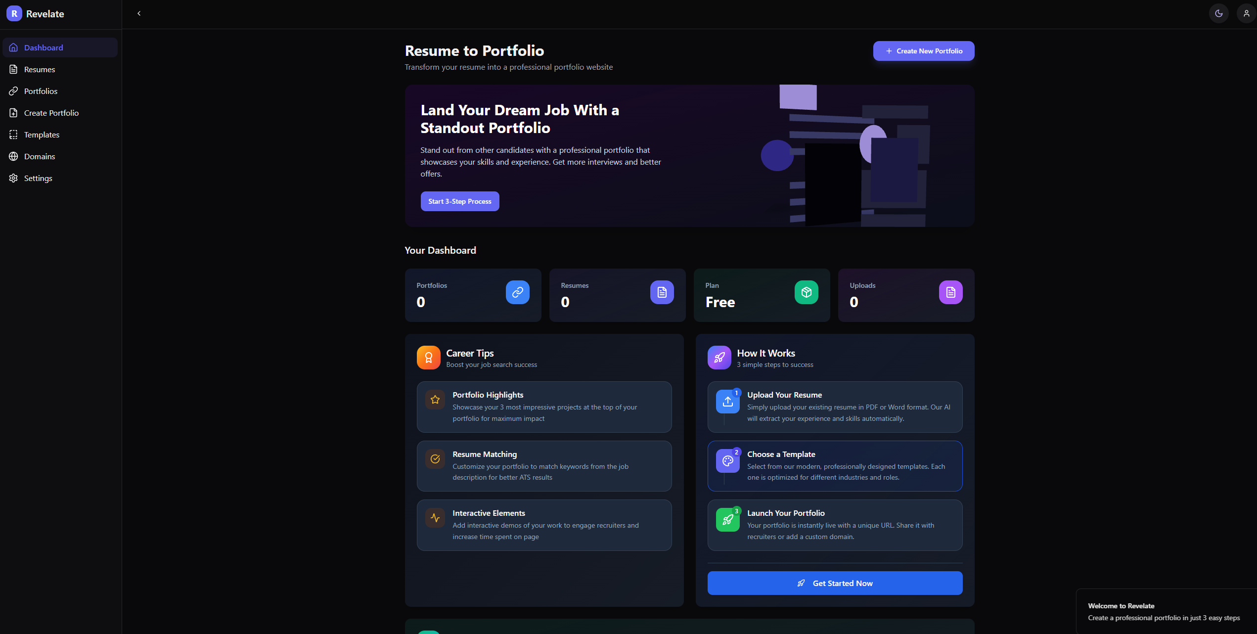Click the Portfolios link icon card

point(517,292)
